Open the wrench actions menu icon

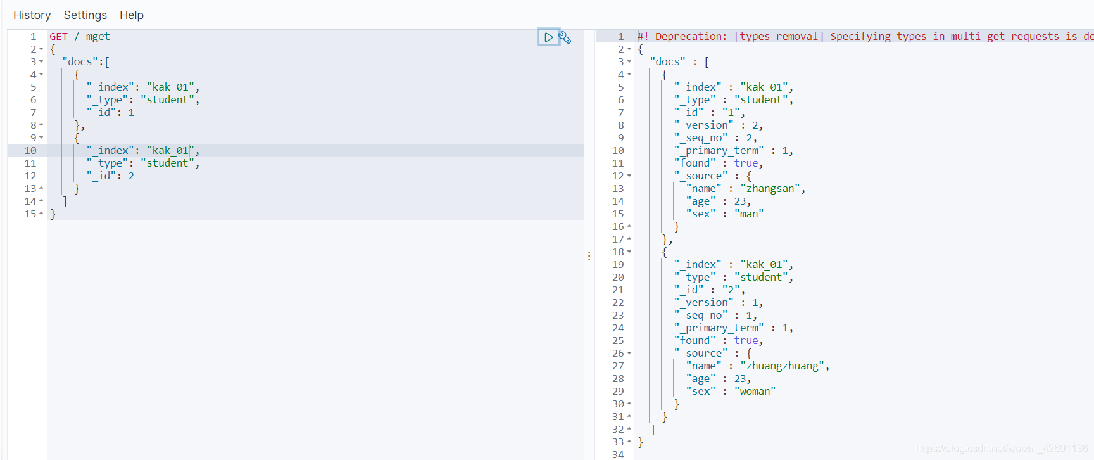(565, 37)
